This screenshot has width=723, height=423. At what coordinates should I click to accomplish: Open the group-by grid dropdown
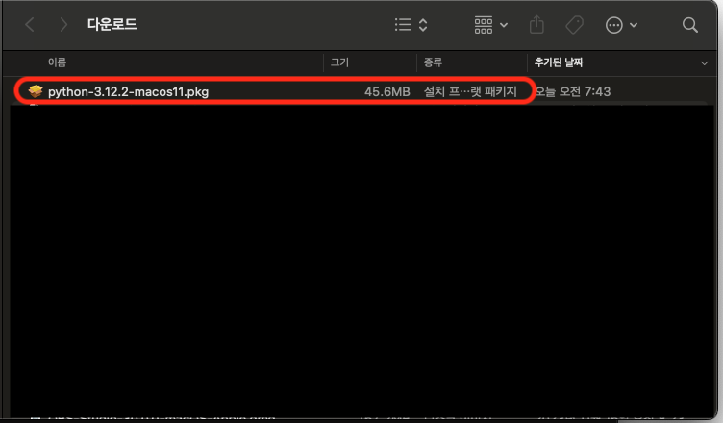[490, 25]
